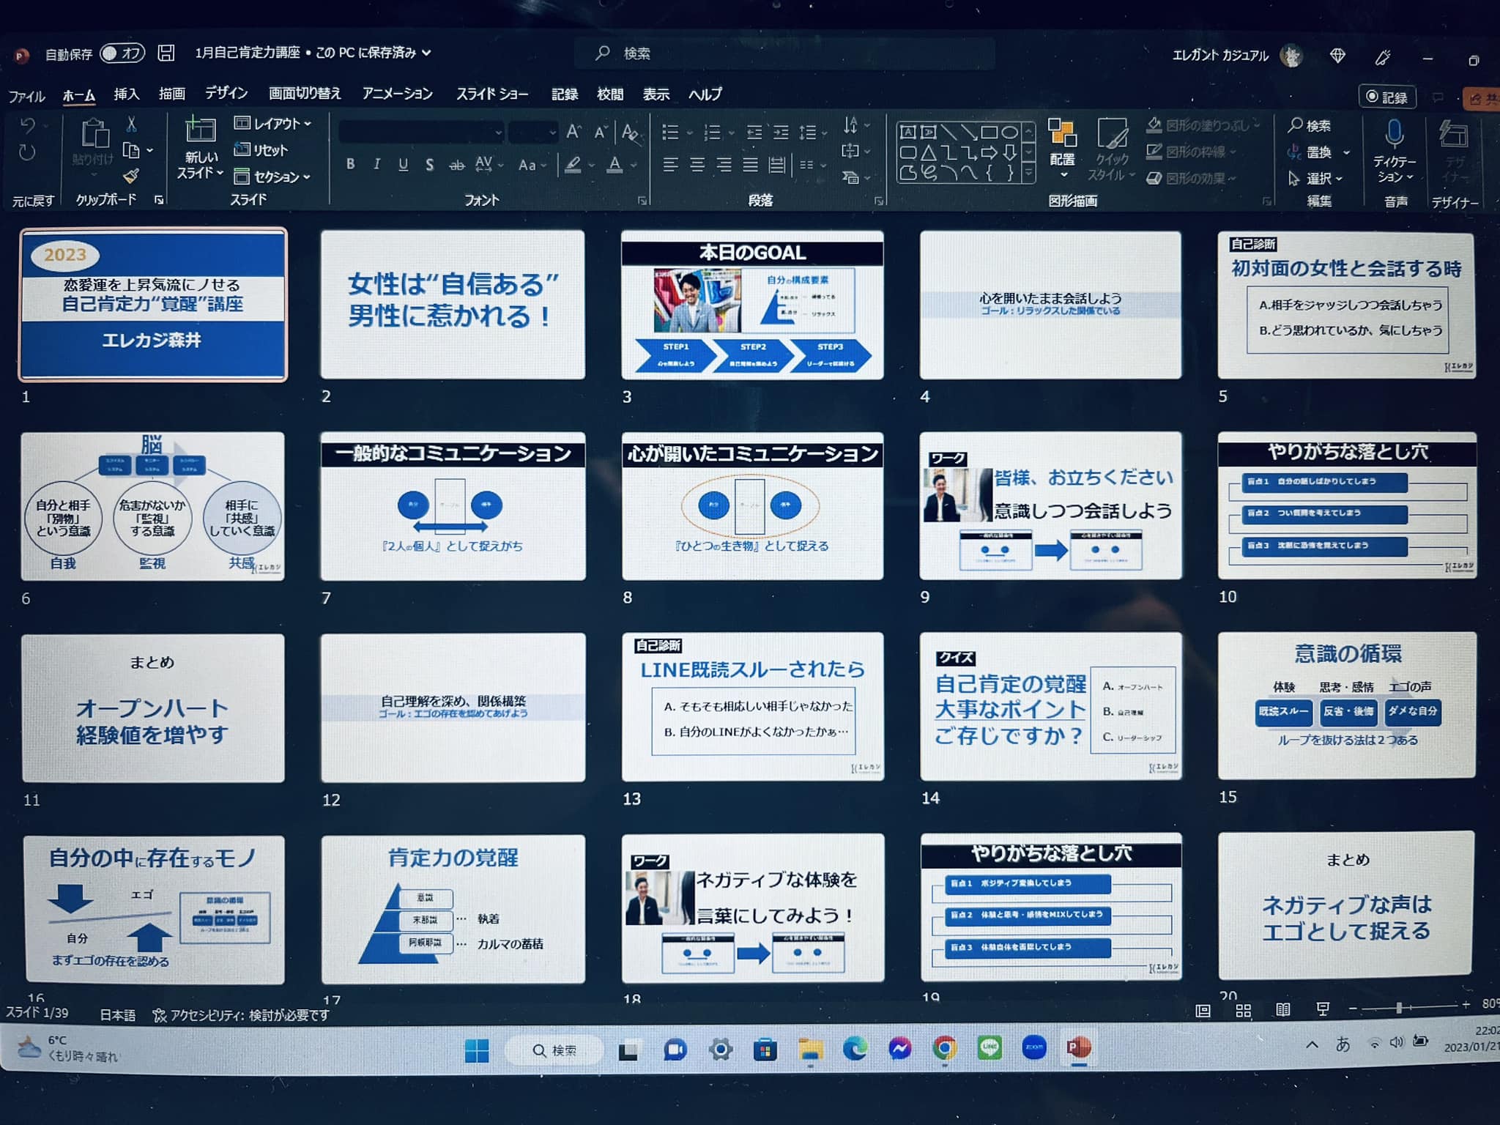Click the bulleted list icon
Screen dimensions: 1500x1125
[670, 133]
